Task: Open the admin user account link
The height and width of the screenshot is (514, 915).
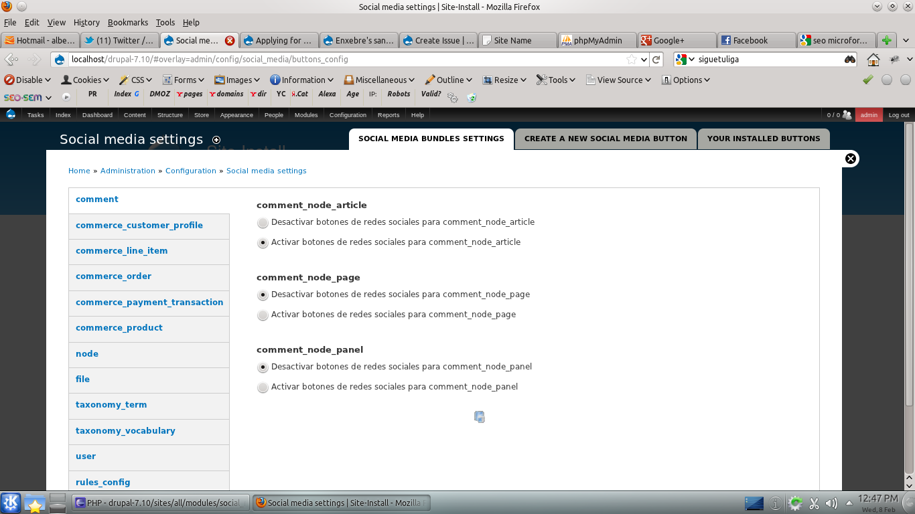Action: click(869, 115)
